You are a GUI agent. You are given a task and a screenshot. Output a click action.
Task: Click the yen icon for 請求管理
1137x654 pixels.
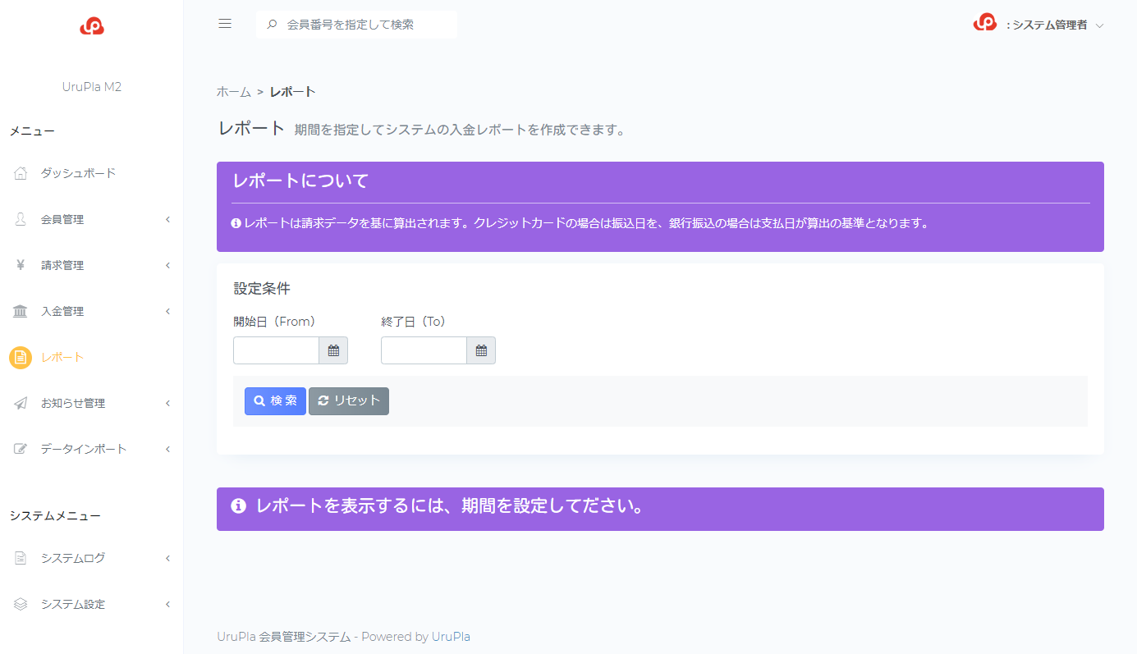click(x=21, y=265)
